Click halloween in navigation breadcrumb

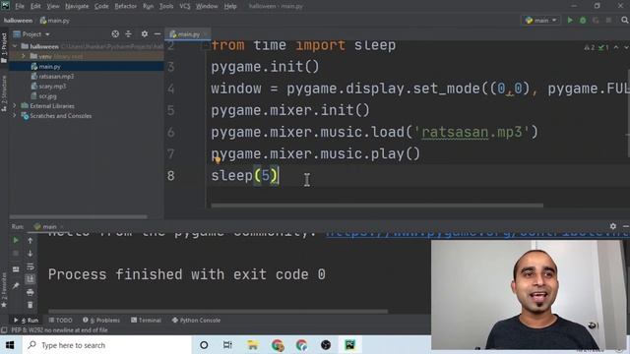click(18, 21)
